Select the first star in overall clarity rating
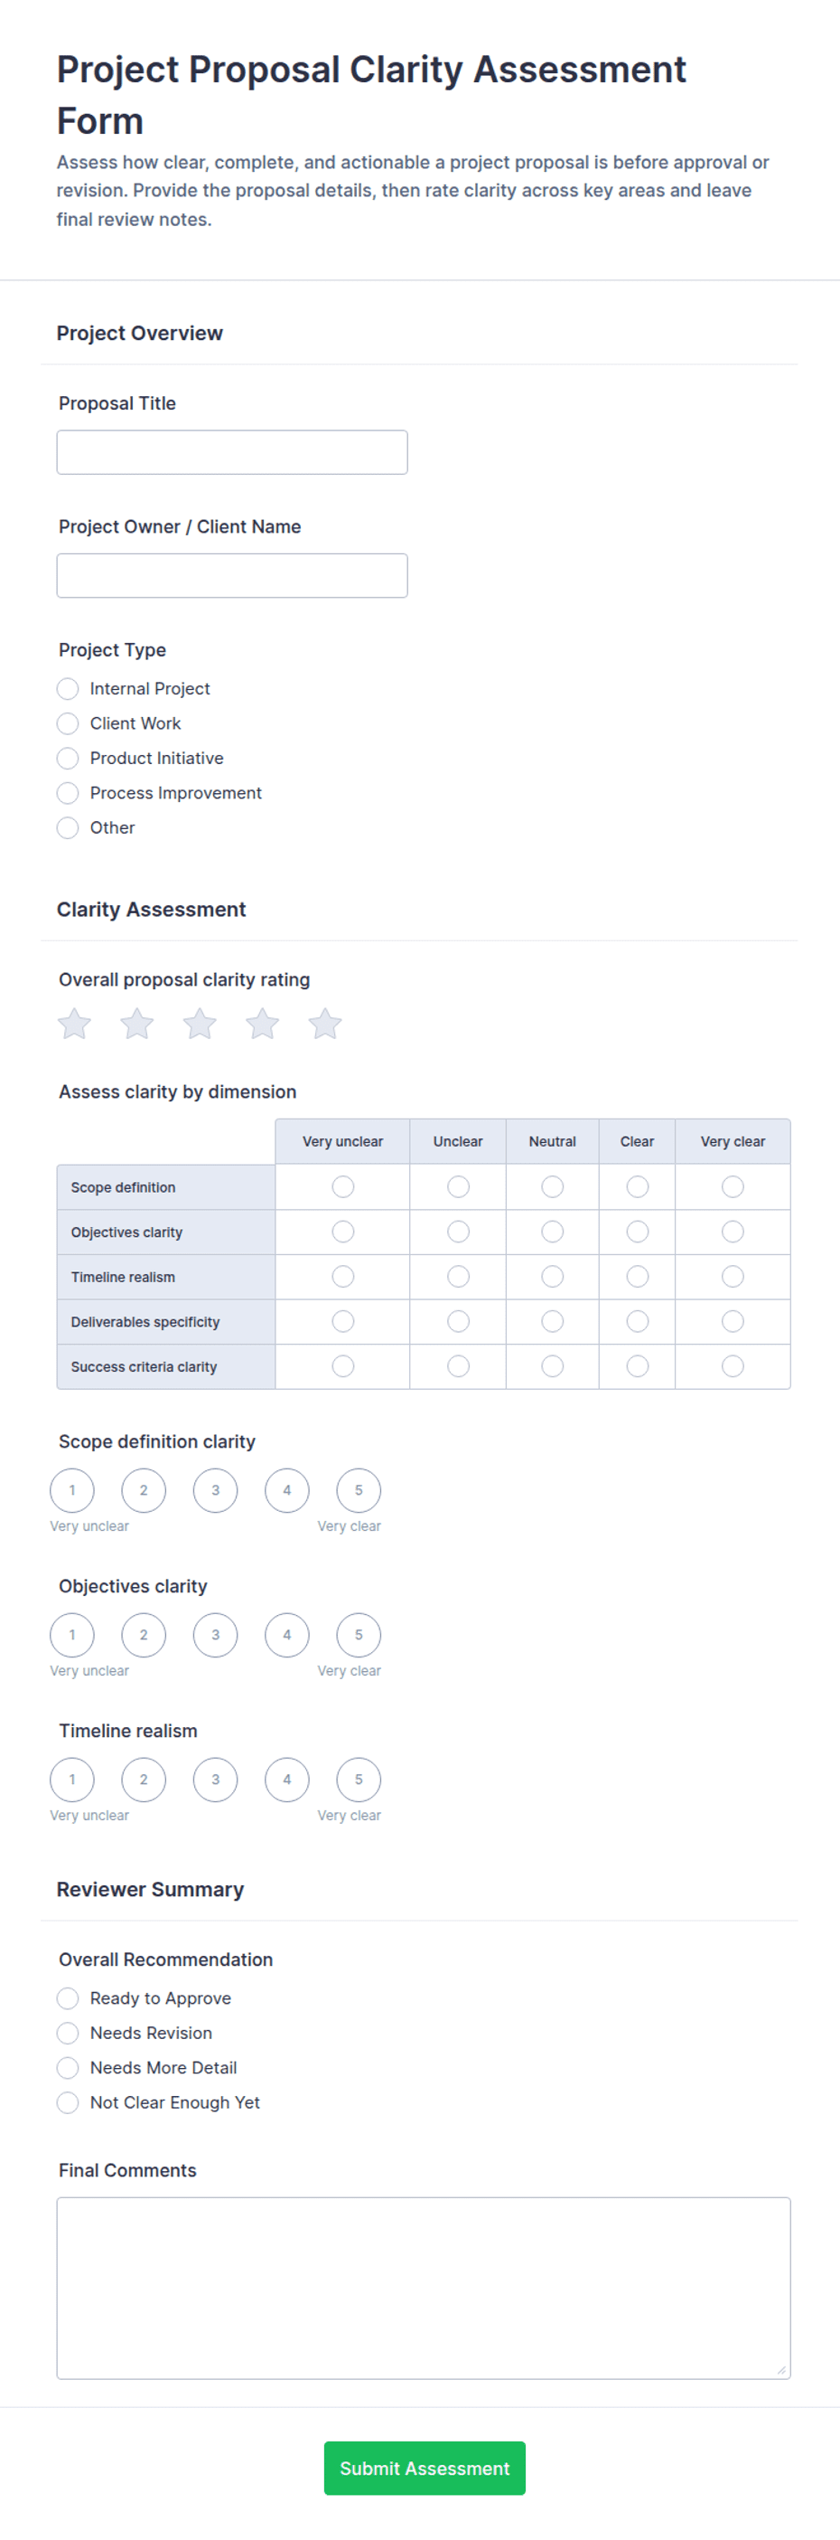The height and width of the screenshot is (2540, 840). coord(75,1024)
